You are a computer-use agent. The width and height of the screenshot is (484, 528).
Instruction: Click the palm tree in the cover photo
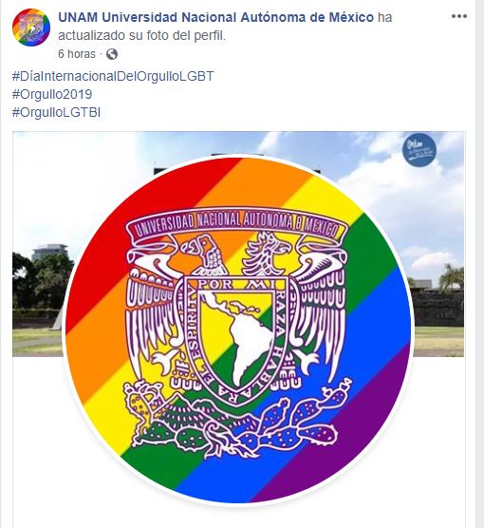(x=451, y=278)
